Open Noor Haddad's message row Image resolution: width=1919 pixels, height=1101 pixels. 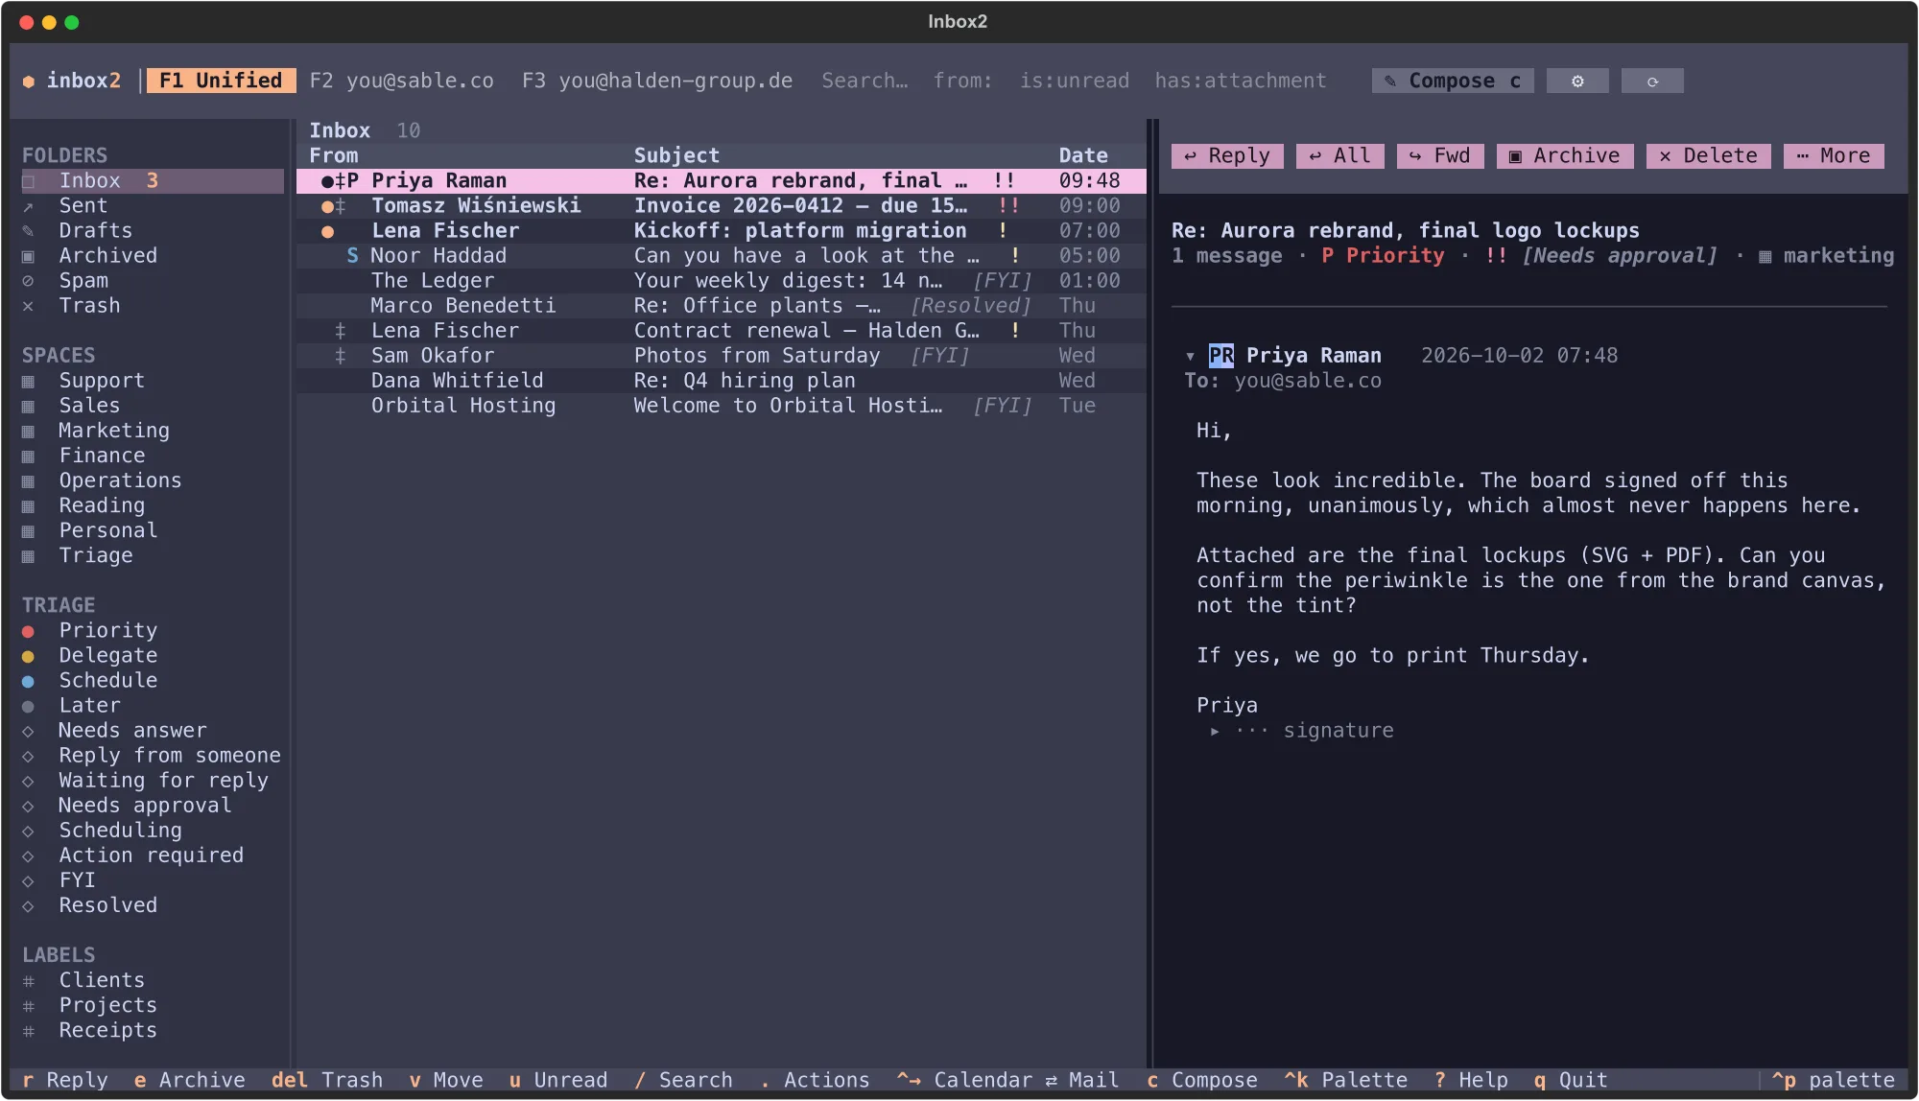tap(721, 256)
